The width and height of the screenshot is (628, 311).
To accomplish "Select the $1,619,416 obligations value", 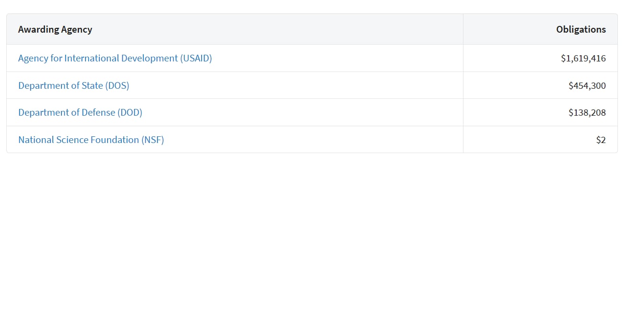I will 583,58.
